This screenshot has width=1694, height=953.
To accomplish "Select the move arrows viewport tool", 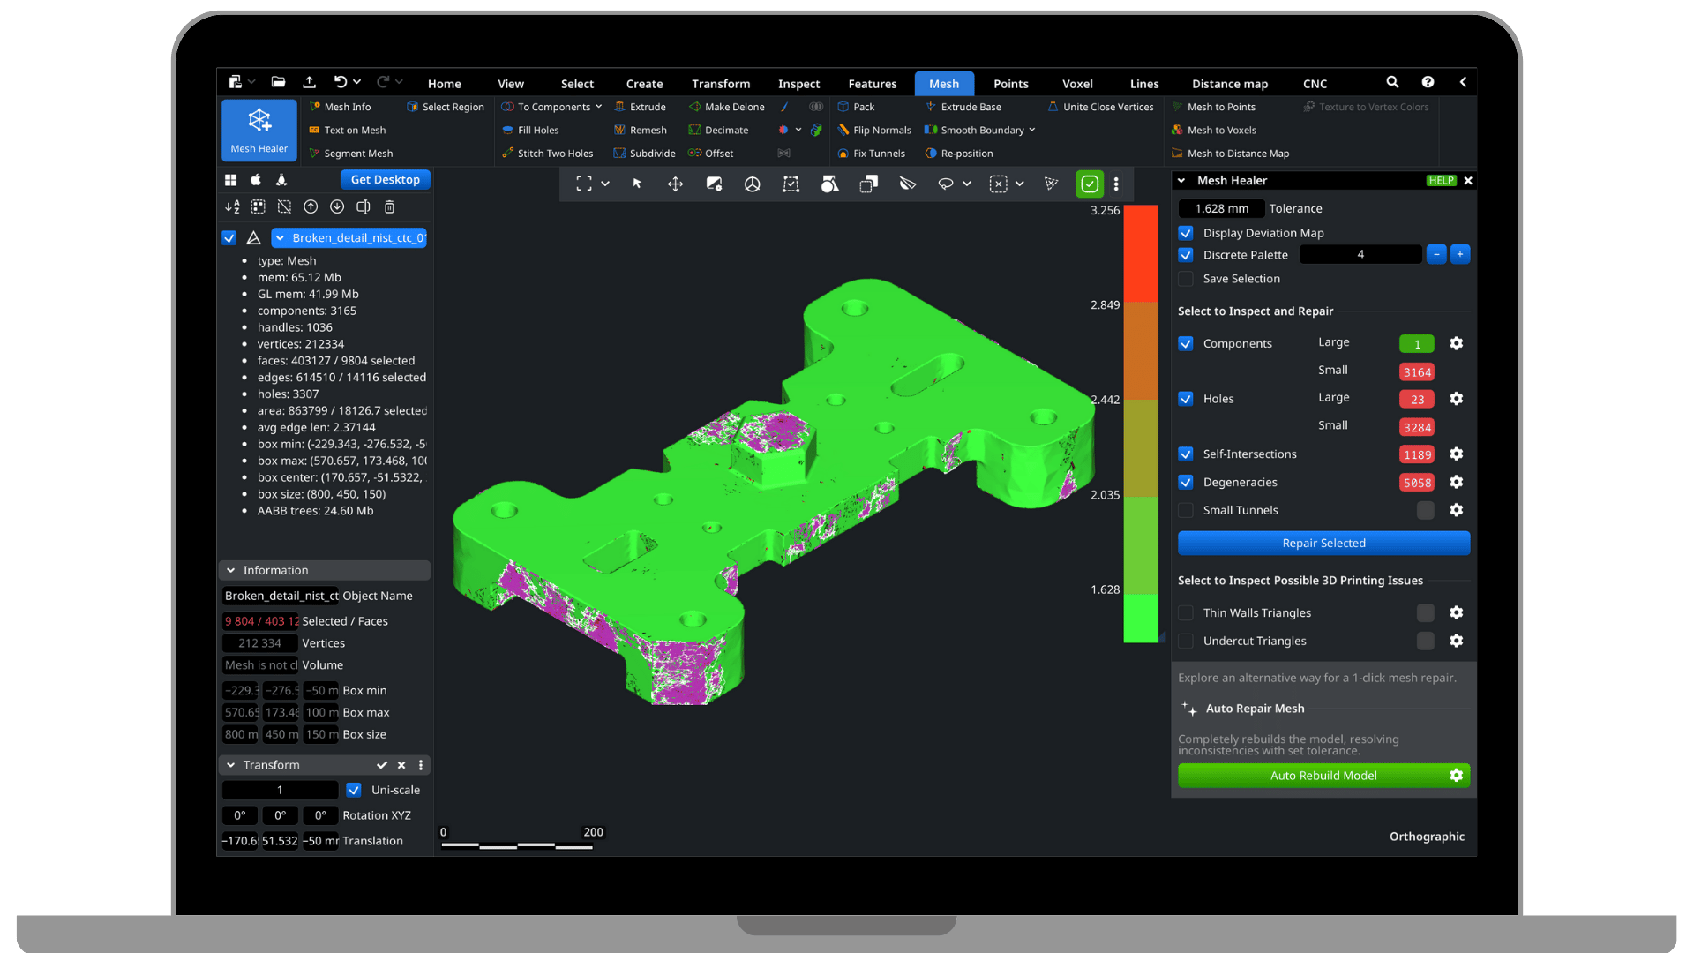I will coord(675,184).
